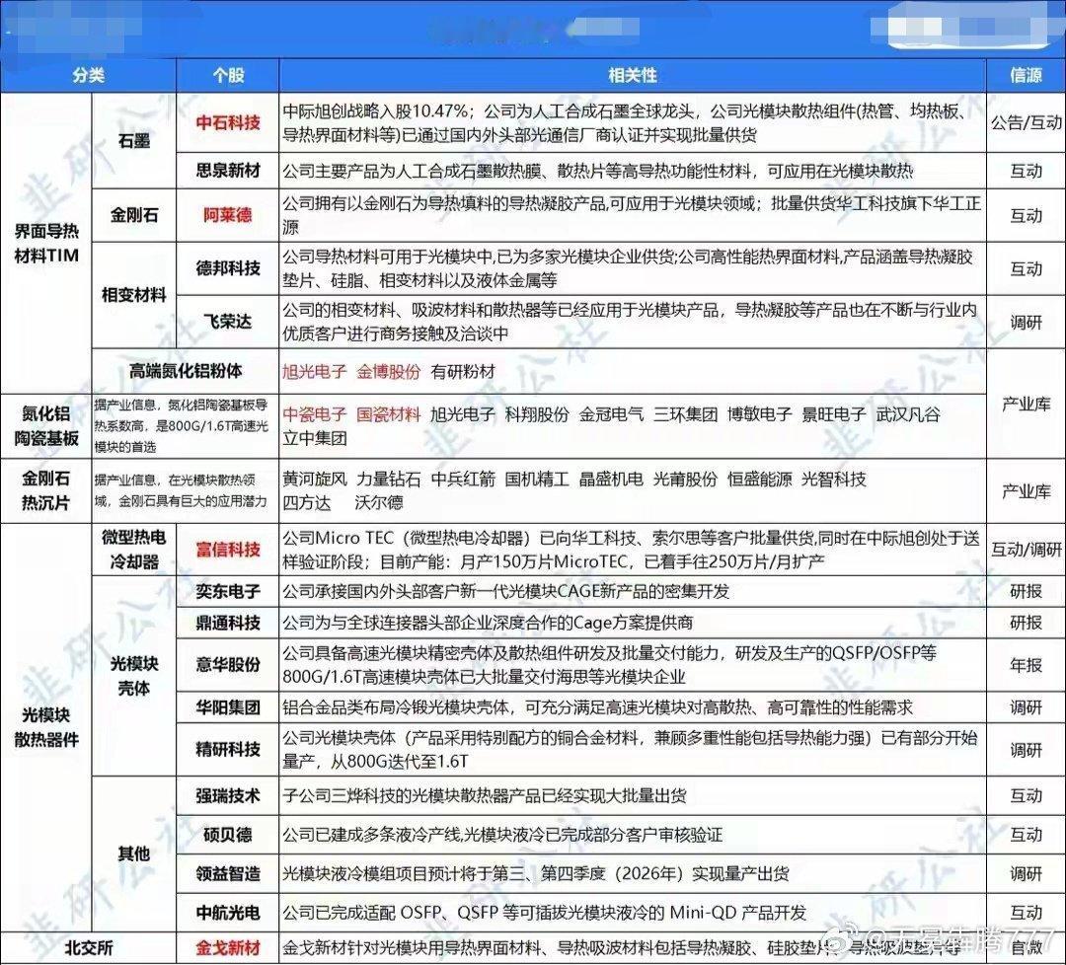Image resolution: width=1066 pixels, height=965 pixels.
Task: Select stock name 中航光电
Action: (x=228, y=912)
